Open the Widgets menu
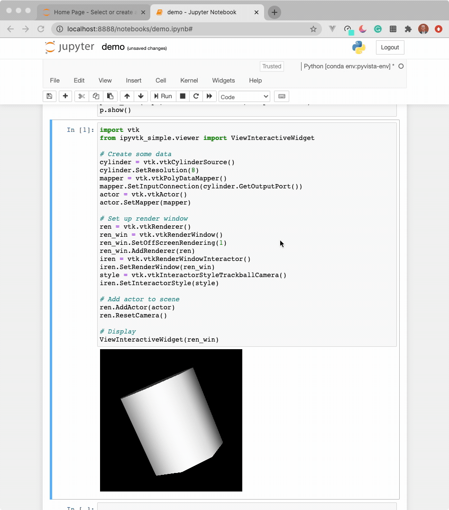Viewport: 449px width, 510px height. [x=223, y=80]
